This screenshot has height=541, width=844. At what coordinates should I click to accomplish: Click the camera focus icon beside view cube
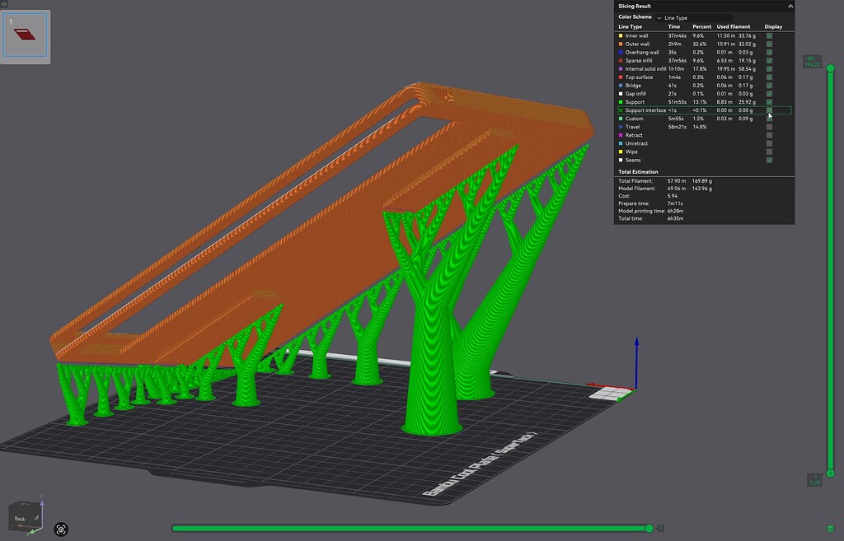61,529
